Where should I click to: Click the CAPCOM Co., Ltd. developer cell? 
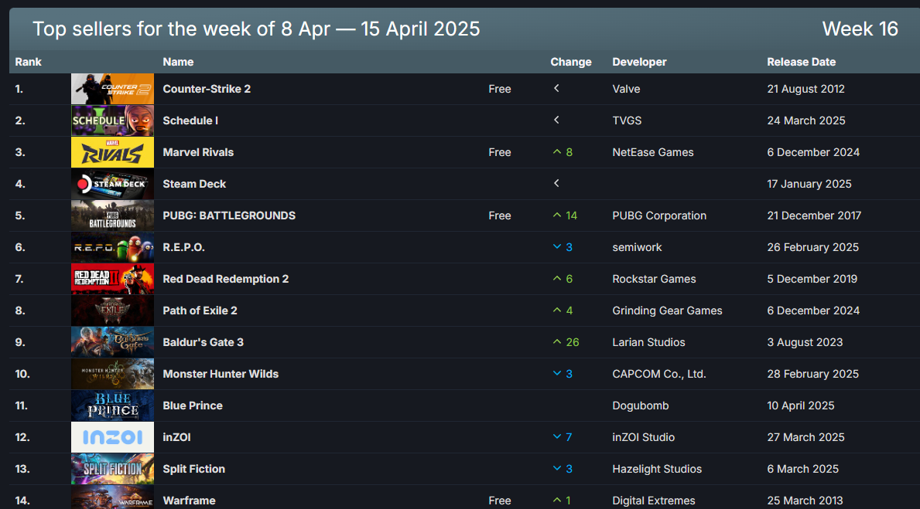point(659,374)
